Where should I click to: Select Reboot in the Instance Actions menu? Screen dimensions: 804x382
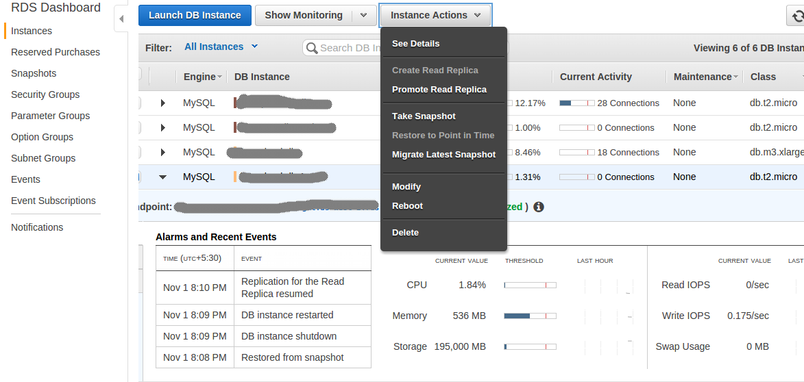pos(407,206)
